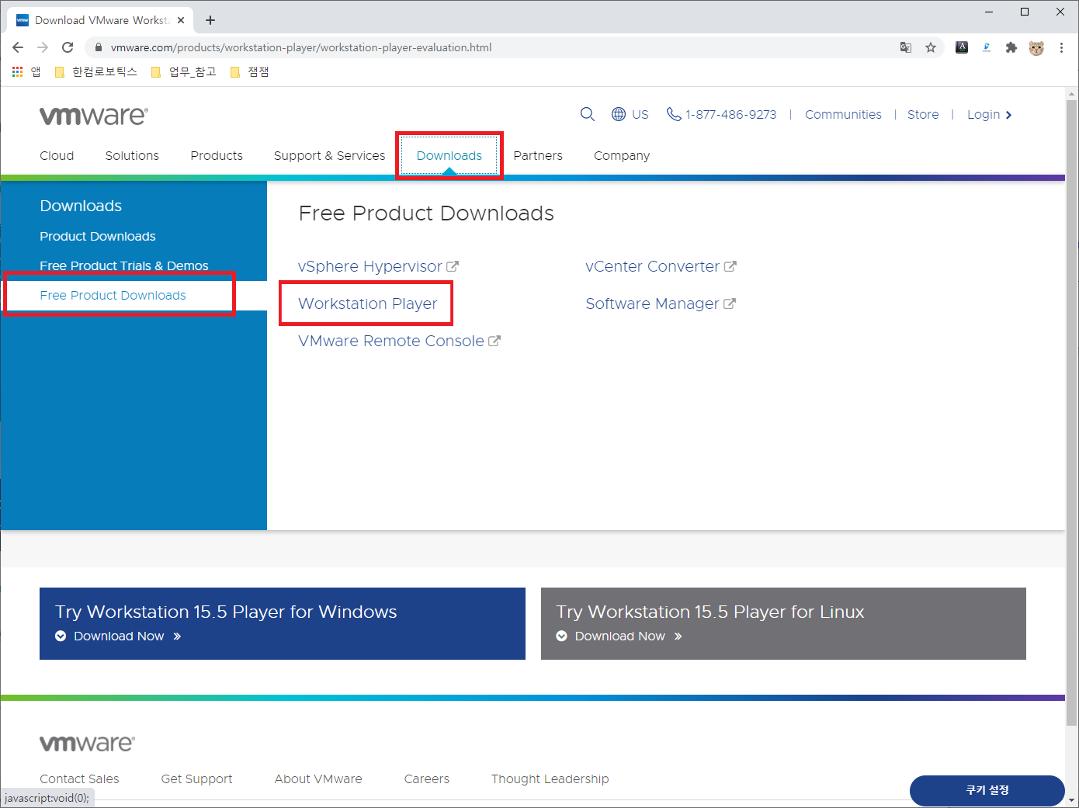1079x808 pixels.
Task: Click the circle chevron icon in Windows banner
Action: tap(61, 636)
